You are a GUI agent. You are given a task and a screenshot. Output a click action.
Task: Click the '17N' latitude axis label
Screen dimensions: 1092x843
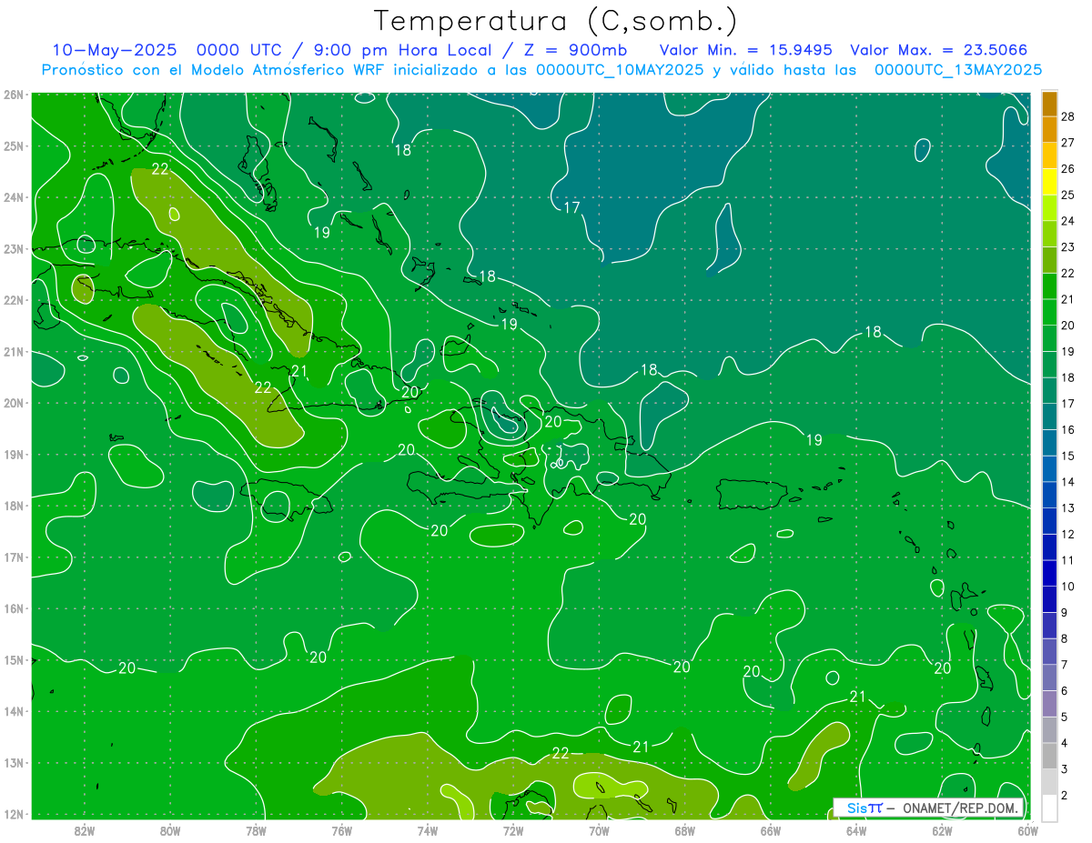click(13, 557)
